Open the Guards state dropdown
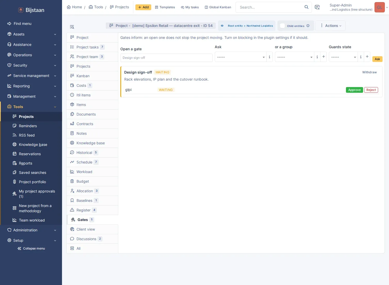The height and width of the screenshot is (285, 389). coord(343,57)
